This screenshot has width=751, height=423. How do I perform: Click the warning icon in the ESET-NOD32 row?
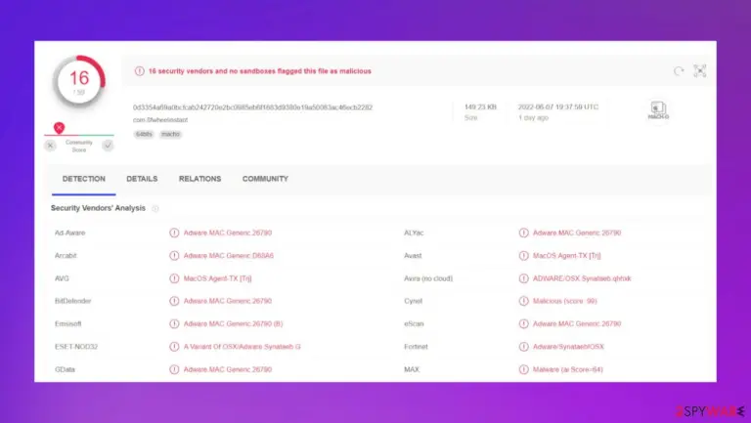(174, 347)
